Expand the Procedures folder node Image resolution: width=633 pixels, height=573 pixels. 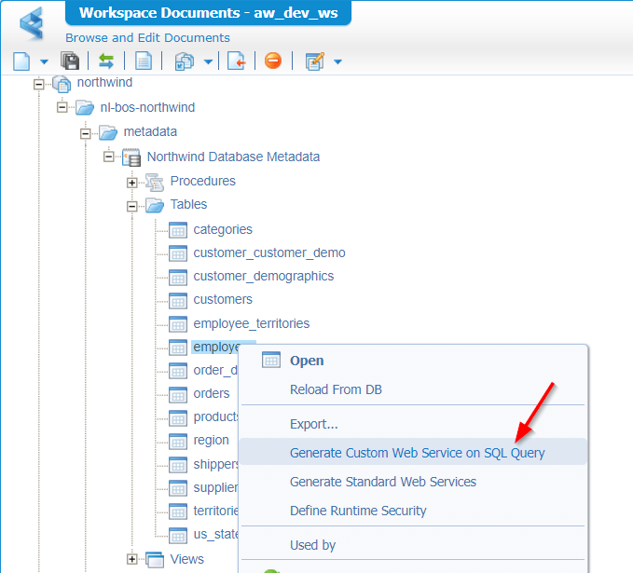point(132,182)
